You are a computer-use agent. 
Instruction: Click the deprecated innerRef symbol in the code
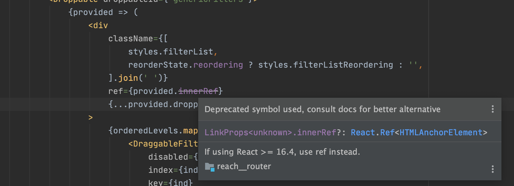198,91
